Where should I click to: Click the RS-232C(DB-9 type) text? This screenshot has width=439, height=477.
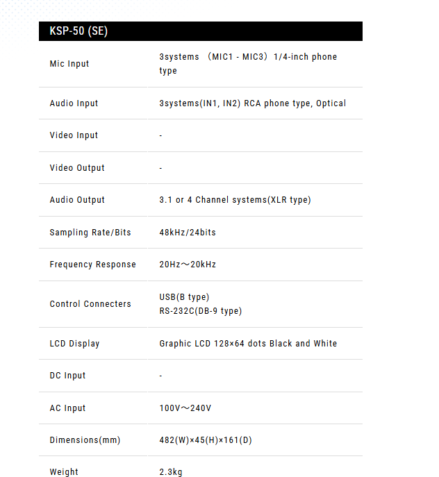(201, 311)
